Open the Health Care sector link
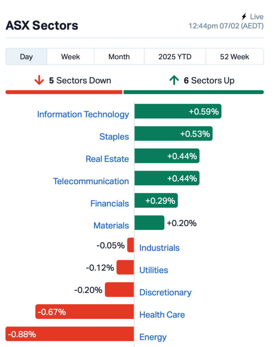This screenshot has width=280, height=347. (162, 315)
